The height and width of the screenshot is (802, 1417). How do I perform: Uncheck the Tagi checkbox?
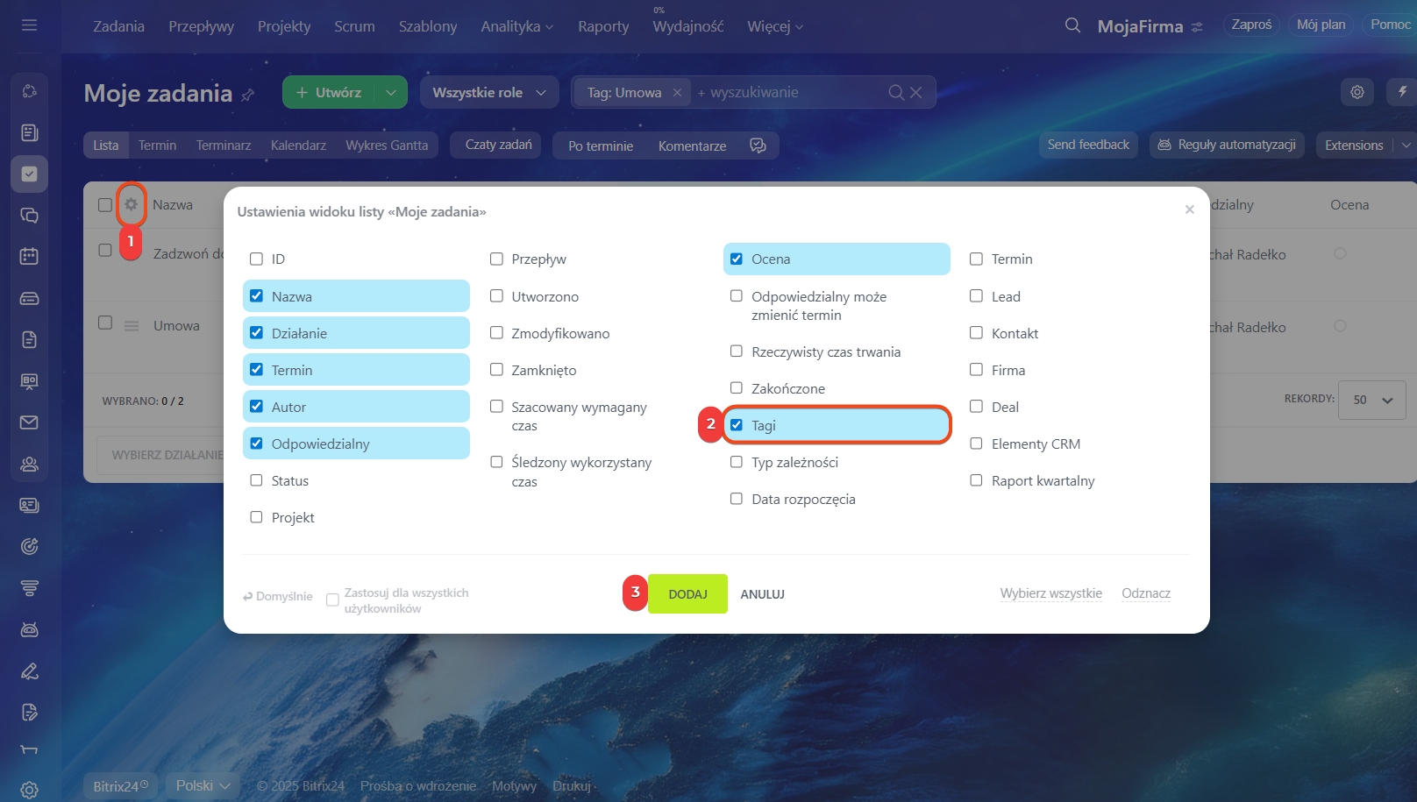(x=737, y=425)
